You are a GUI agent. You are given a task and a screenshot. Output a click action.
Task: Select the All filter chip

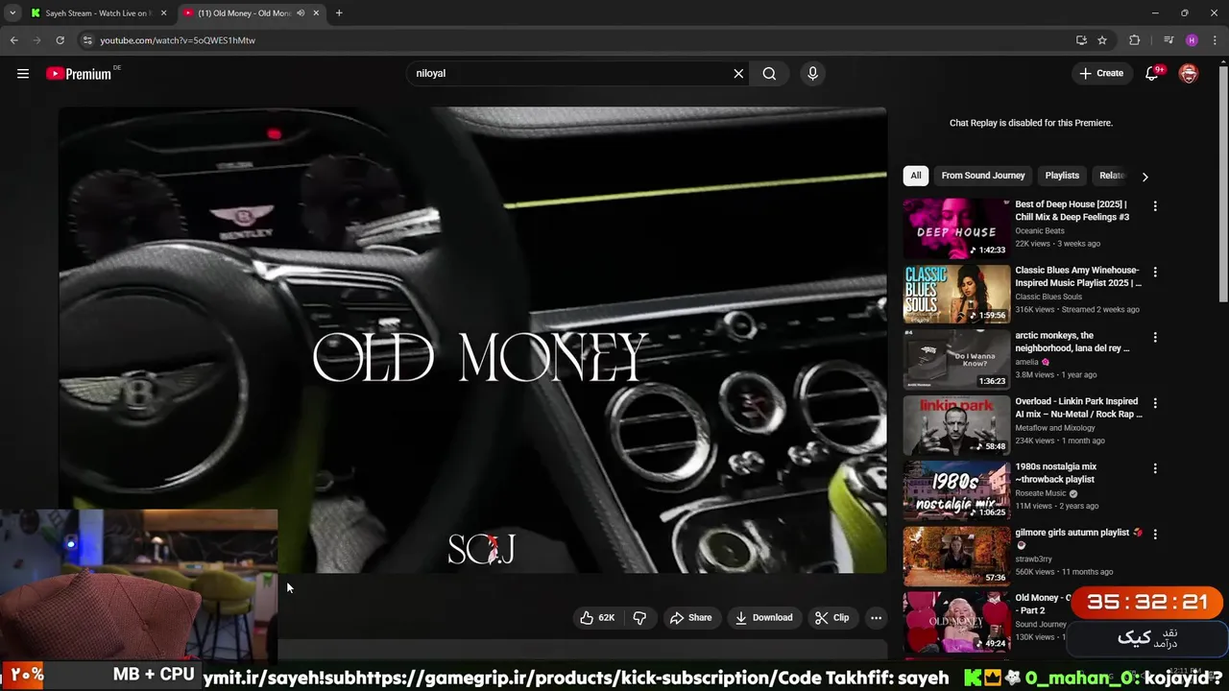point(916,176)
